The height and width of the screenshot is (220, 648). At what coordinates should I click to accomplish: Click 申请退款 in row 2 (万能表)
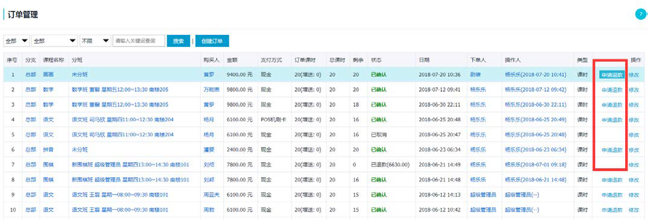click(x=612, y=90)
